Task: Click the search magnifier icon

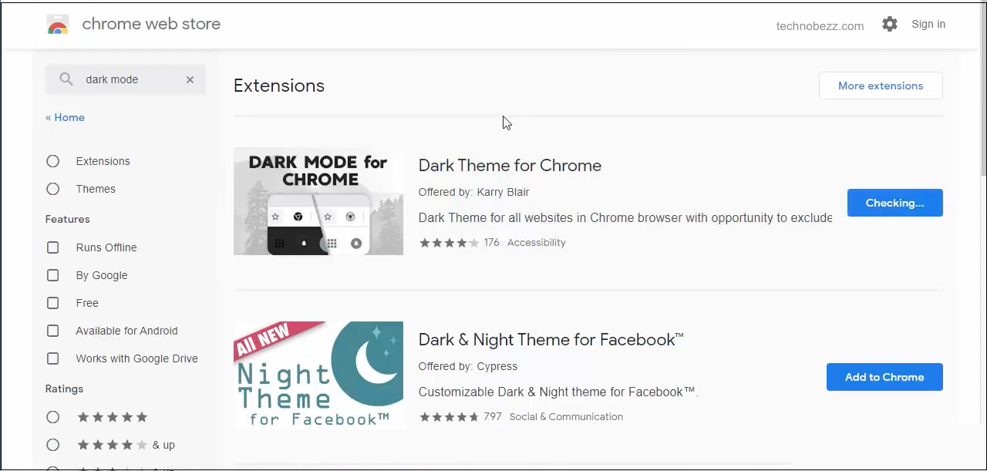Action: tap(66, 79)
